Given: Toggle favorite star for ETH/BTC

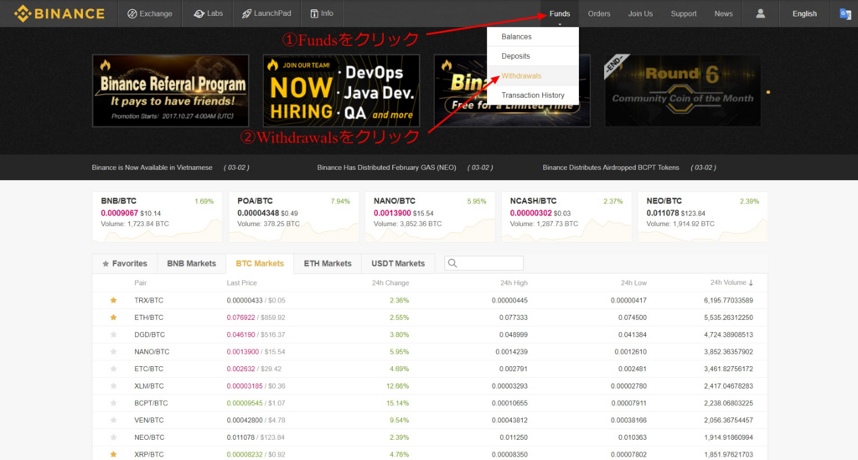Looking at the screenshot, I should click(x=113, y=318).
